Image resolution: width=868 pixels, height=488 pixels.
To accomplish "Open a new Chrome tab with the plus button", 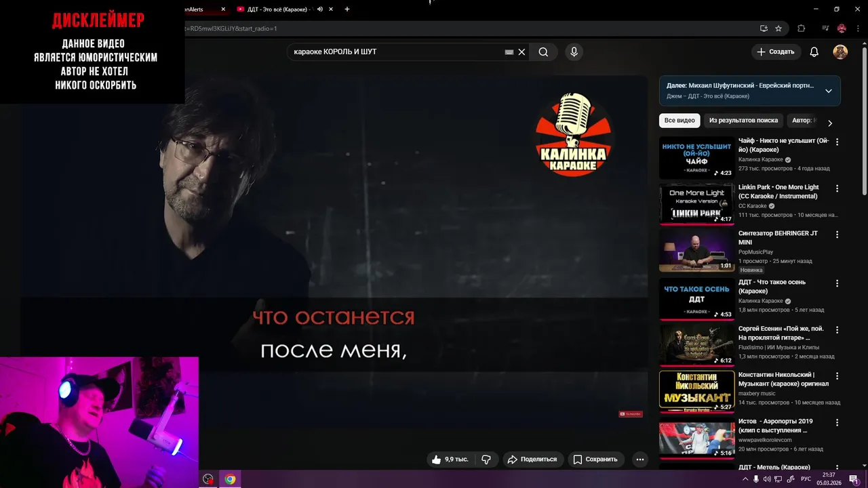I will click(347, 9).
